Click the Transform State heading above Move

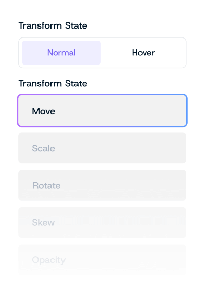53,83
